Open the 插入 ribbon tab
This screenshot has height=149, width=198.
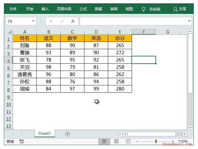click(45, 9)
